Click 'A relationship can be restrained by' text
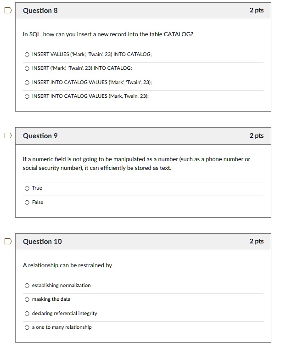 67,265
